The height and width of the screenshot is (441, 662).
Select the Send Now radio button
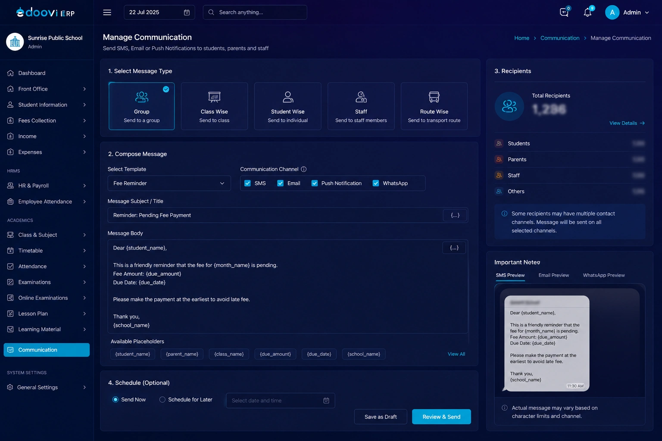(116, 400)
